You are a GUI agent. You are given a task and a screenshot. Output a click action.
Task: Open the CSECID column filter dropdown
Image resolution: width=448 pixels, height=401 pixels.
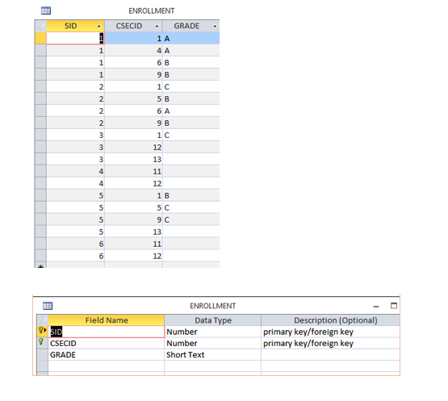point(157,27)
